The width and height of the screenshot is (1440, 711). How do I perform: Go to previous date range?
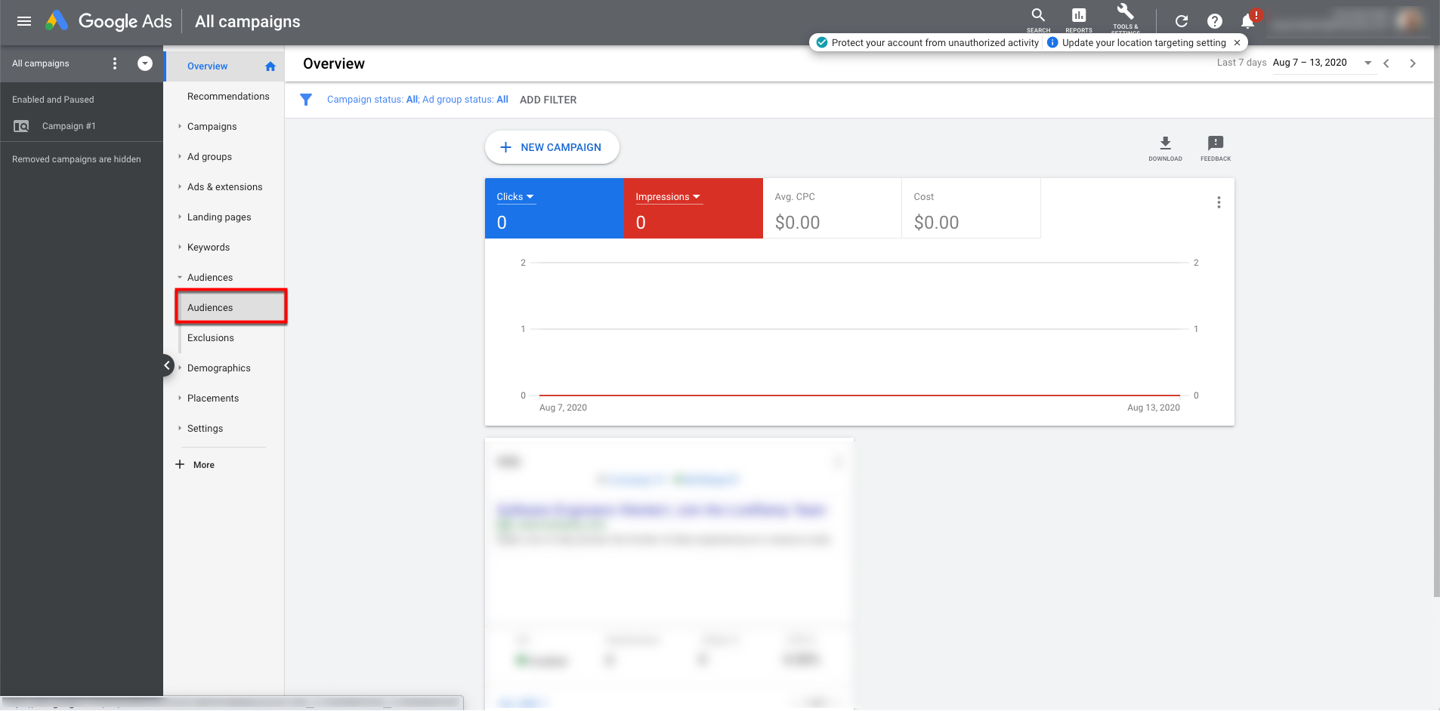[1386, 63]
